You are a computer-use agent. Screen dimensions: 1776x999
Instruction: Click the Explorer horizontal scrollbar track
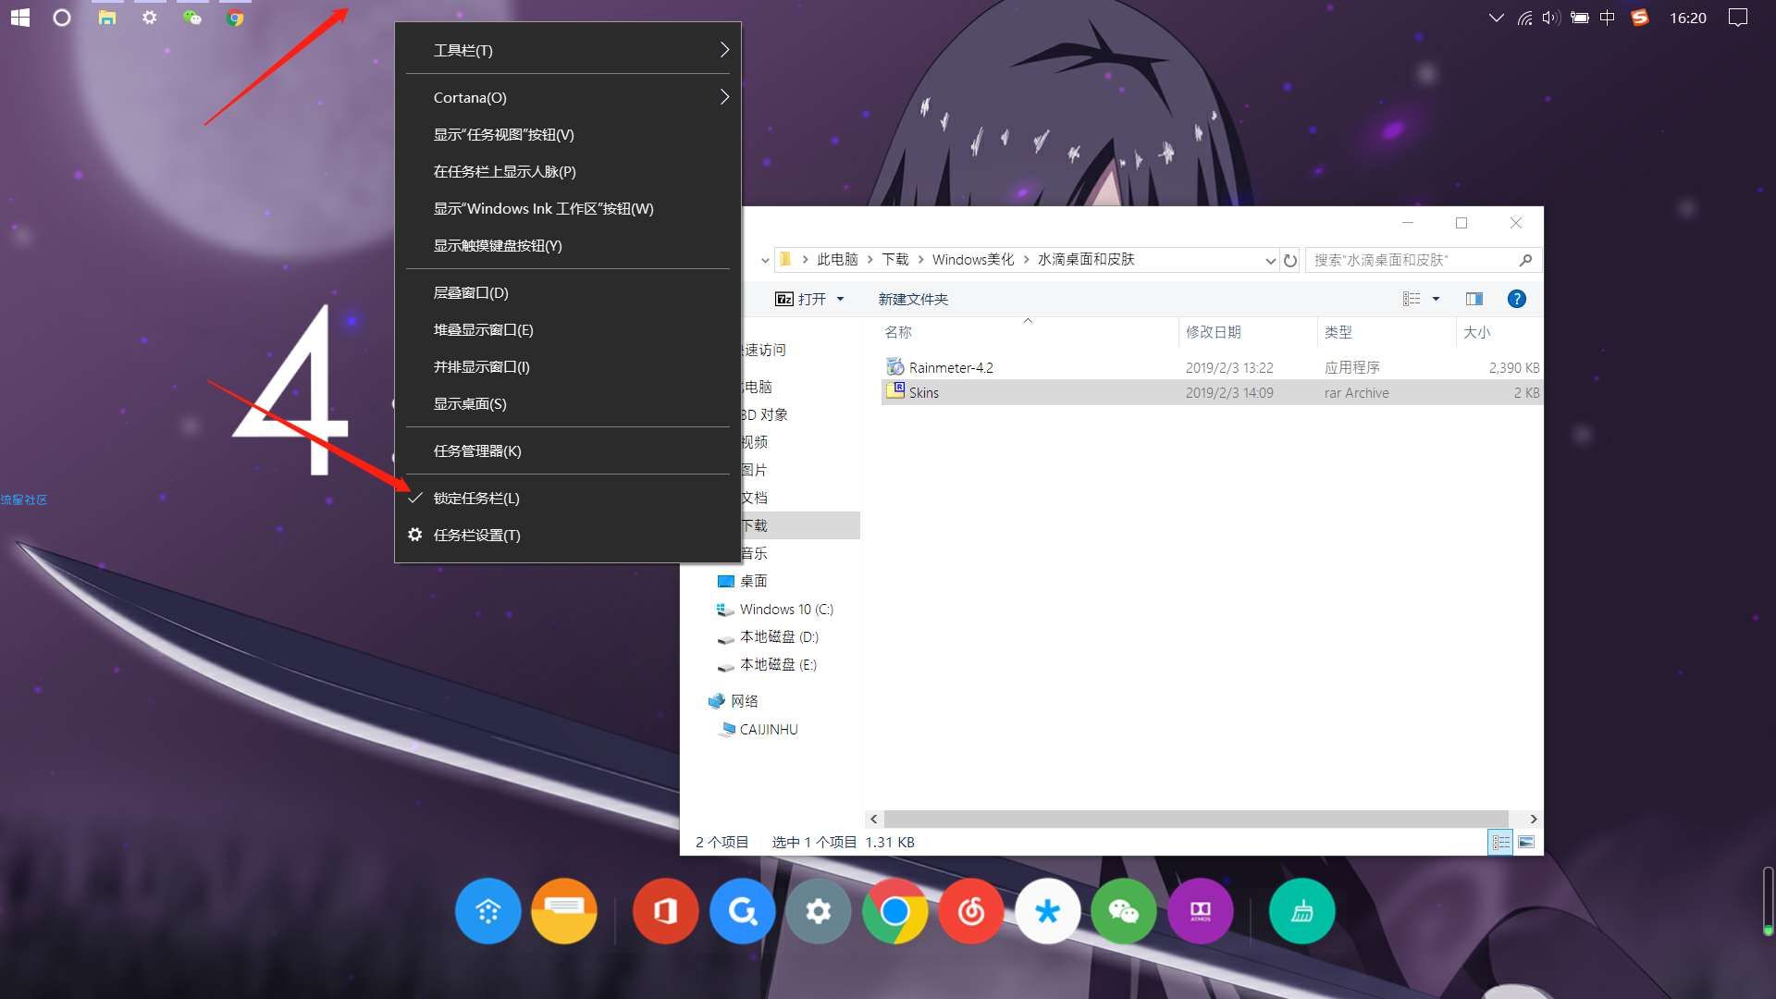(1196, 819)
